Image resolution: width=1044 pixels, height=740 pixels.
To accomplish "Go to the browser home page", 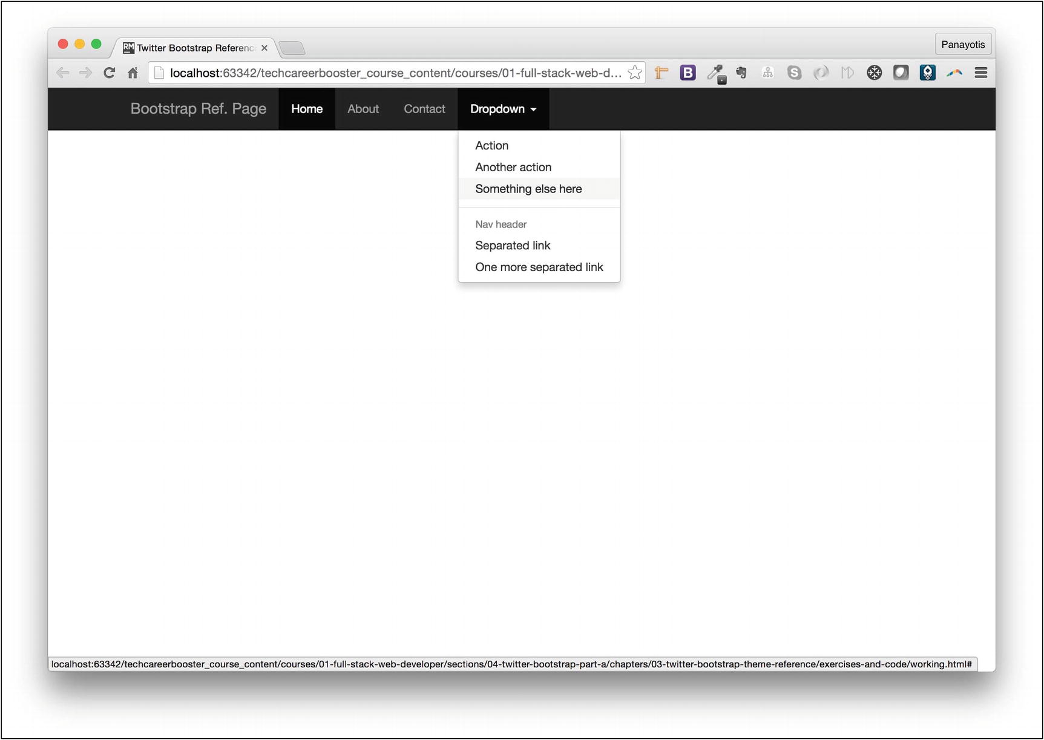I will (x=133, y=73).
